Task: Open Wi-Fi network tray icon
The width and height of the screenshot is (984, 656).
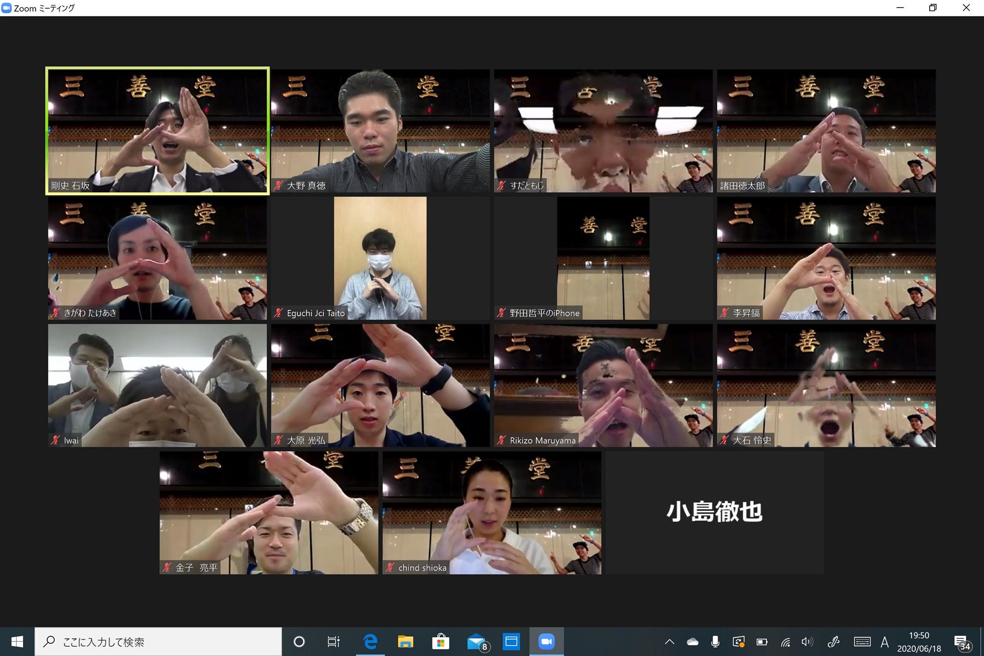Action: pos(786,642)
